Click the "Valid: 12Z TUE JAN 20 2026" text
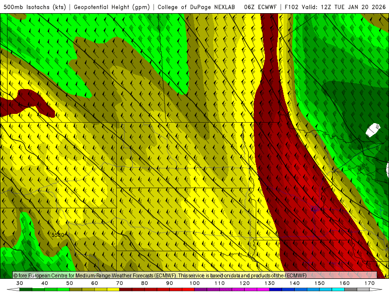389x292 pixels. 344,7
